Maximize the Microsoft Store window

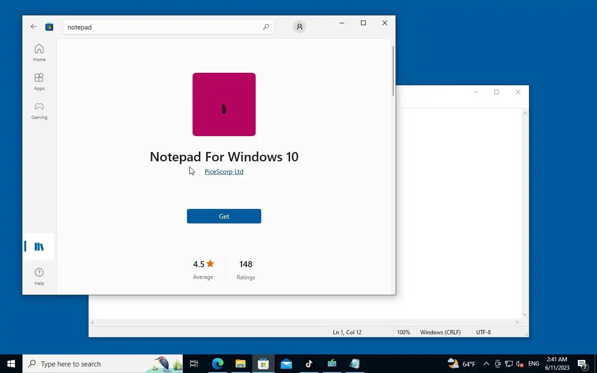[x=363, y=23]
